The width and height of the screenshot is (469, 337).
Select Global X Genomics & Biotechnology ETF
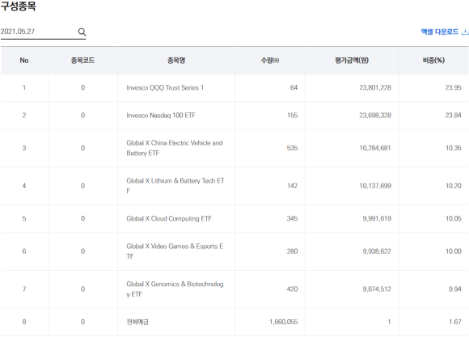175,289
